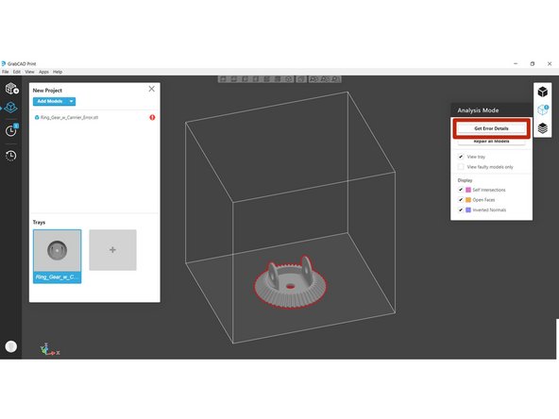Open the File menu
Viewport: 559px width, 419px height.
click(6, 72)
